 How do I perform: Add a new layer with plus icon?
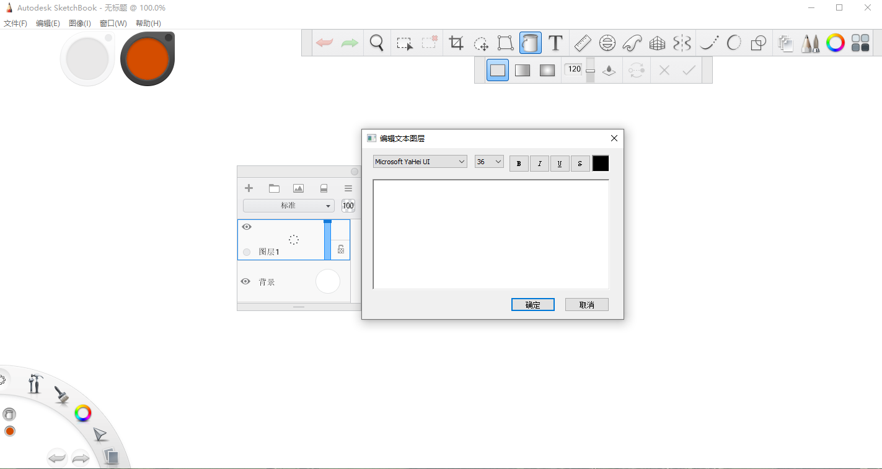tap(249, 188)
